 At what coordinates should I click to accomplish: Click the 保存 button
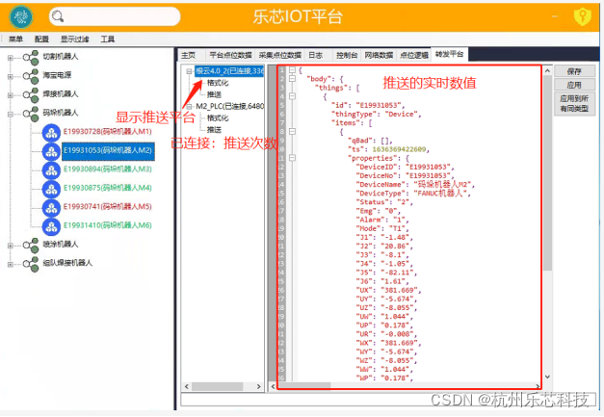click(x=574, y=71)
